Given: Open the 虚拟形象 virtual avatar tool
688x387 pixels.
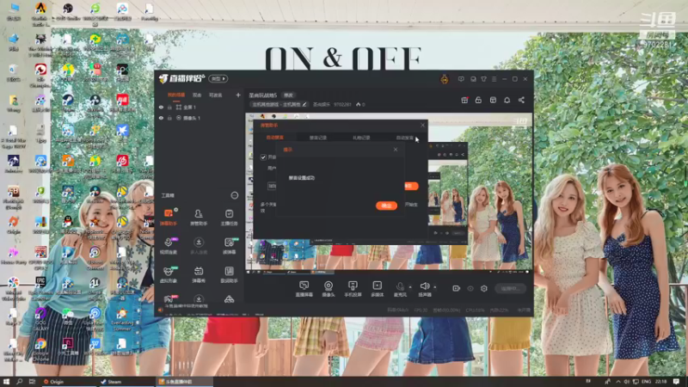Looking at the screenshot, I should [x=169, y=274].
